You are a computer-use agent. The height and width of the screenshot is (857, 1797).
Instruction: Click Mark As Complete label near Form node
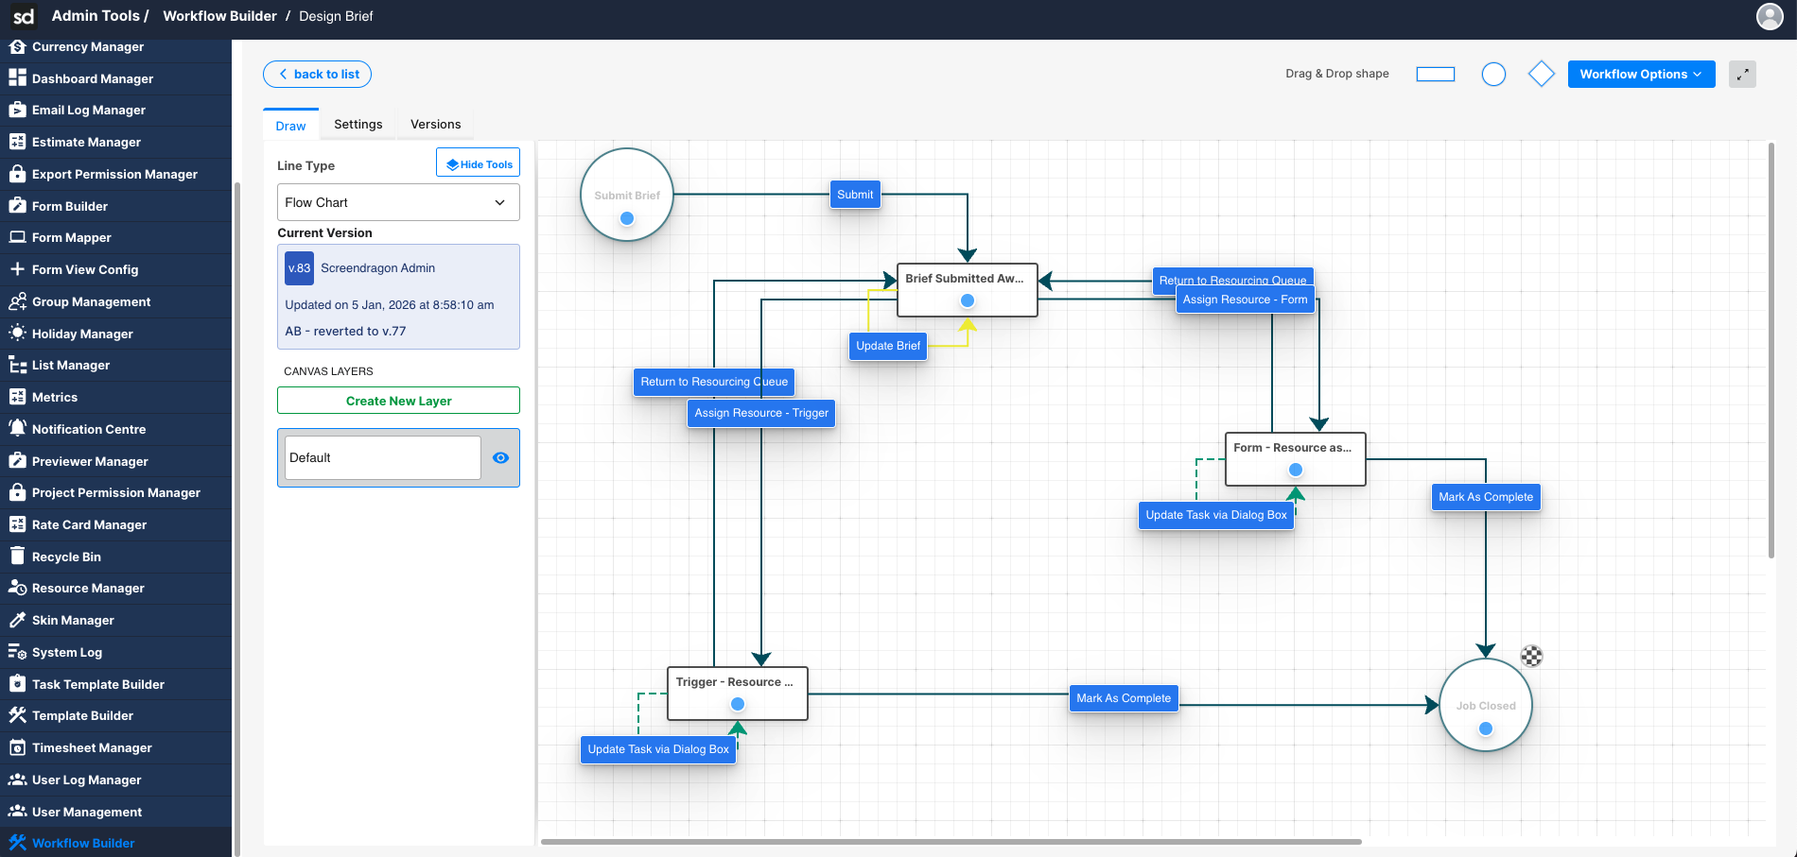pyautogui.click(x=1486, y=497)
